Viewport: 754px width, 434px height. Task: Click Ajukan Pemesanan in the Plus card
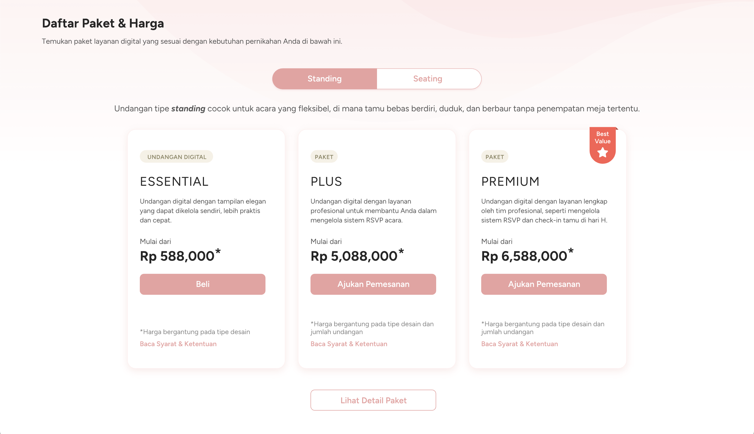tap(373, 284)
